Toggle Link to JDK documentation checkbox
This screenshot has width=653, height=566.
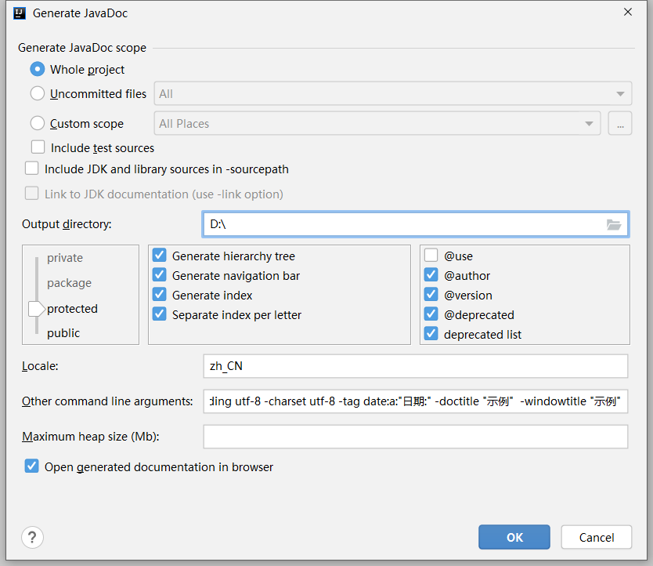[31, 193]
